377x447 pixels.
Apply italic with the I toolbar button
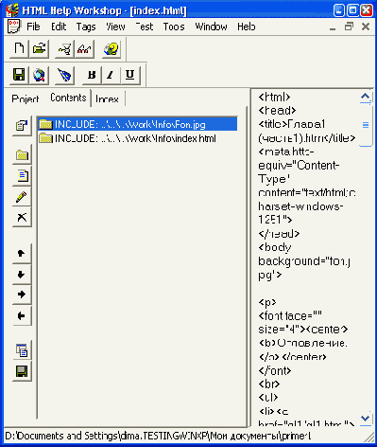(x=111, y=75)
